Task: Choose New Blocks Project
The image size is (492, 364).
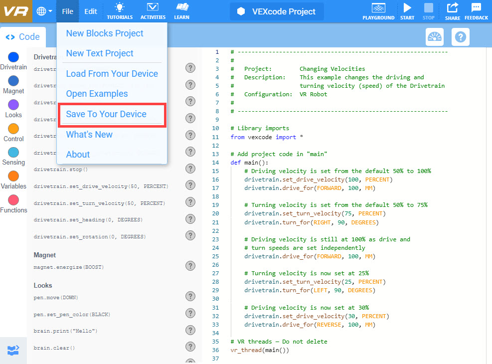Action: click(x=105, y=33)
